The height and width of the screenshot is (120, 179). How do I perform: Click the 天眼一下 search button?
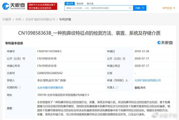(x=140, y=8)
